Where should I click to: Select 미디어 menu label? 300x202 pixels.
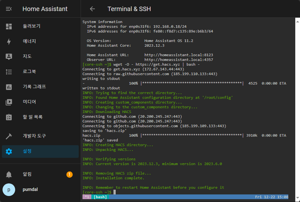[x=29, y=102]
